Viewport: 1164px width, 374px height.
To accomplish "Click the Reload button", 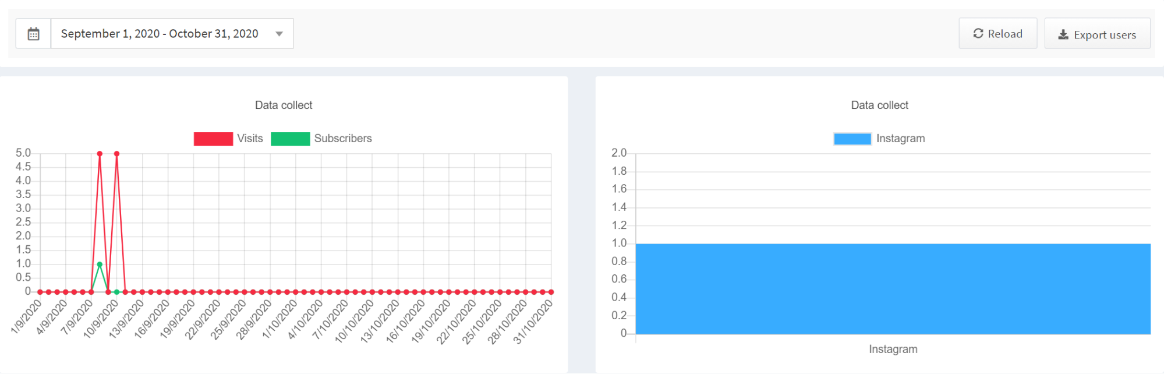I will point(997,33).
